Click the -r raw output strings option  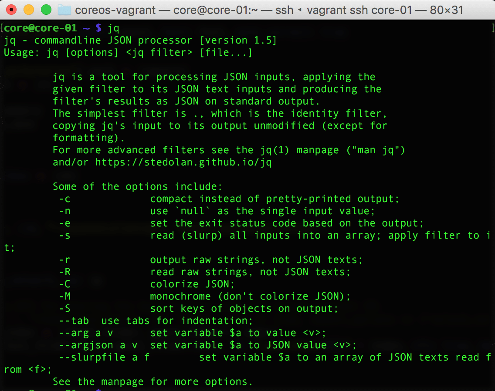coord(65,260)
